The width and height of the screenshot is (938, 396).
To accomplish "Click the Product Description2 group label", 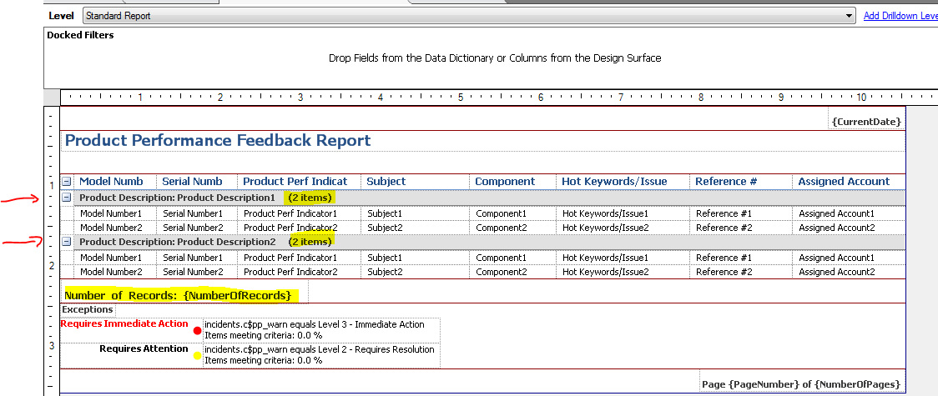I will [x=177, y=242].
